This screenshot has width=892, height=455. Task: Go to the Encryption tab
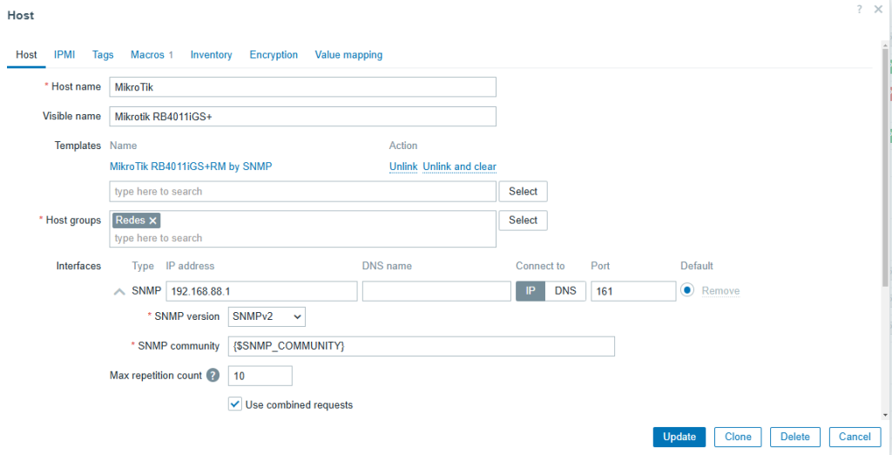click(274, 55)
